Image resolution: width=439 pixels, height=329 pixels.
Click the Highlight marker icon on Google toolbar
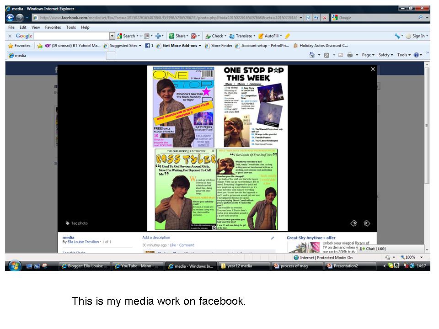click(x=287, y=36)
